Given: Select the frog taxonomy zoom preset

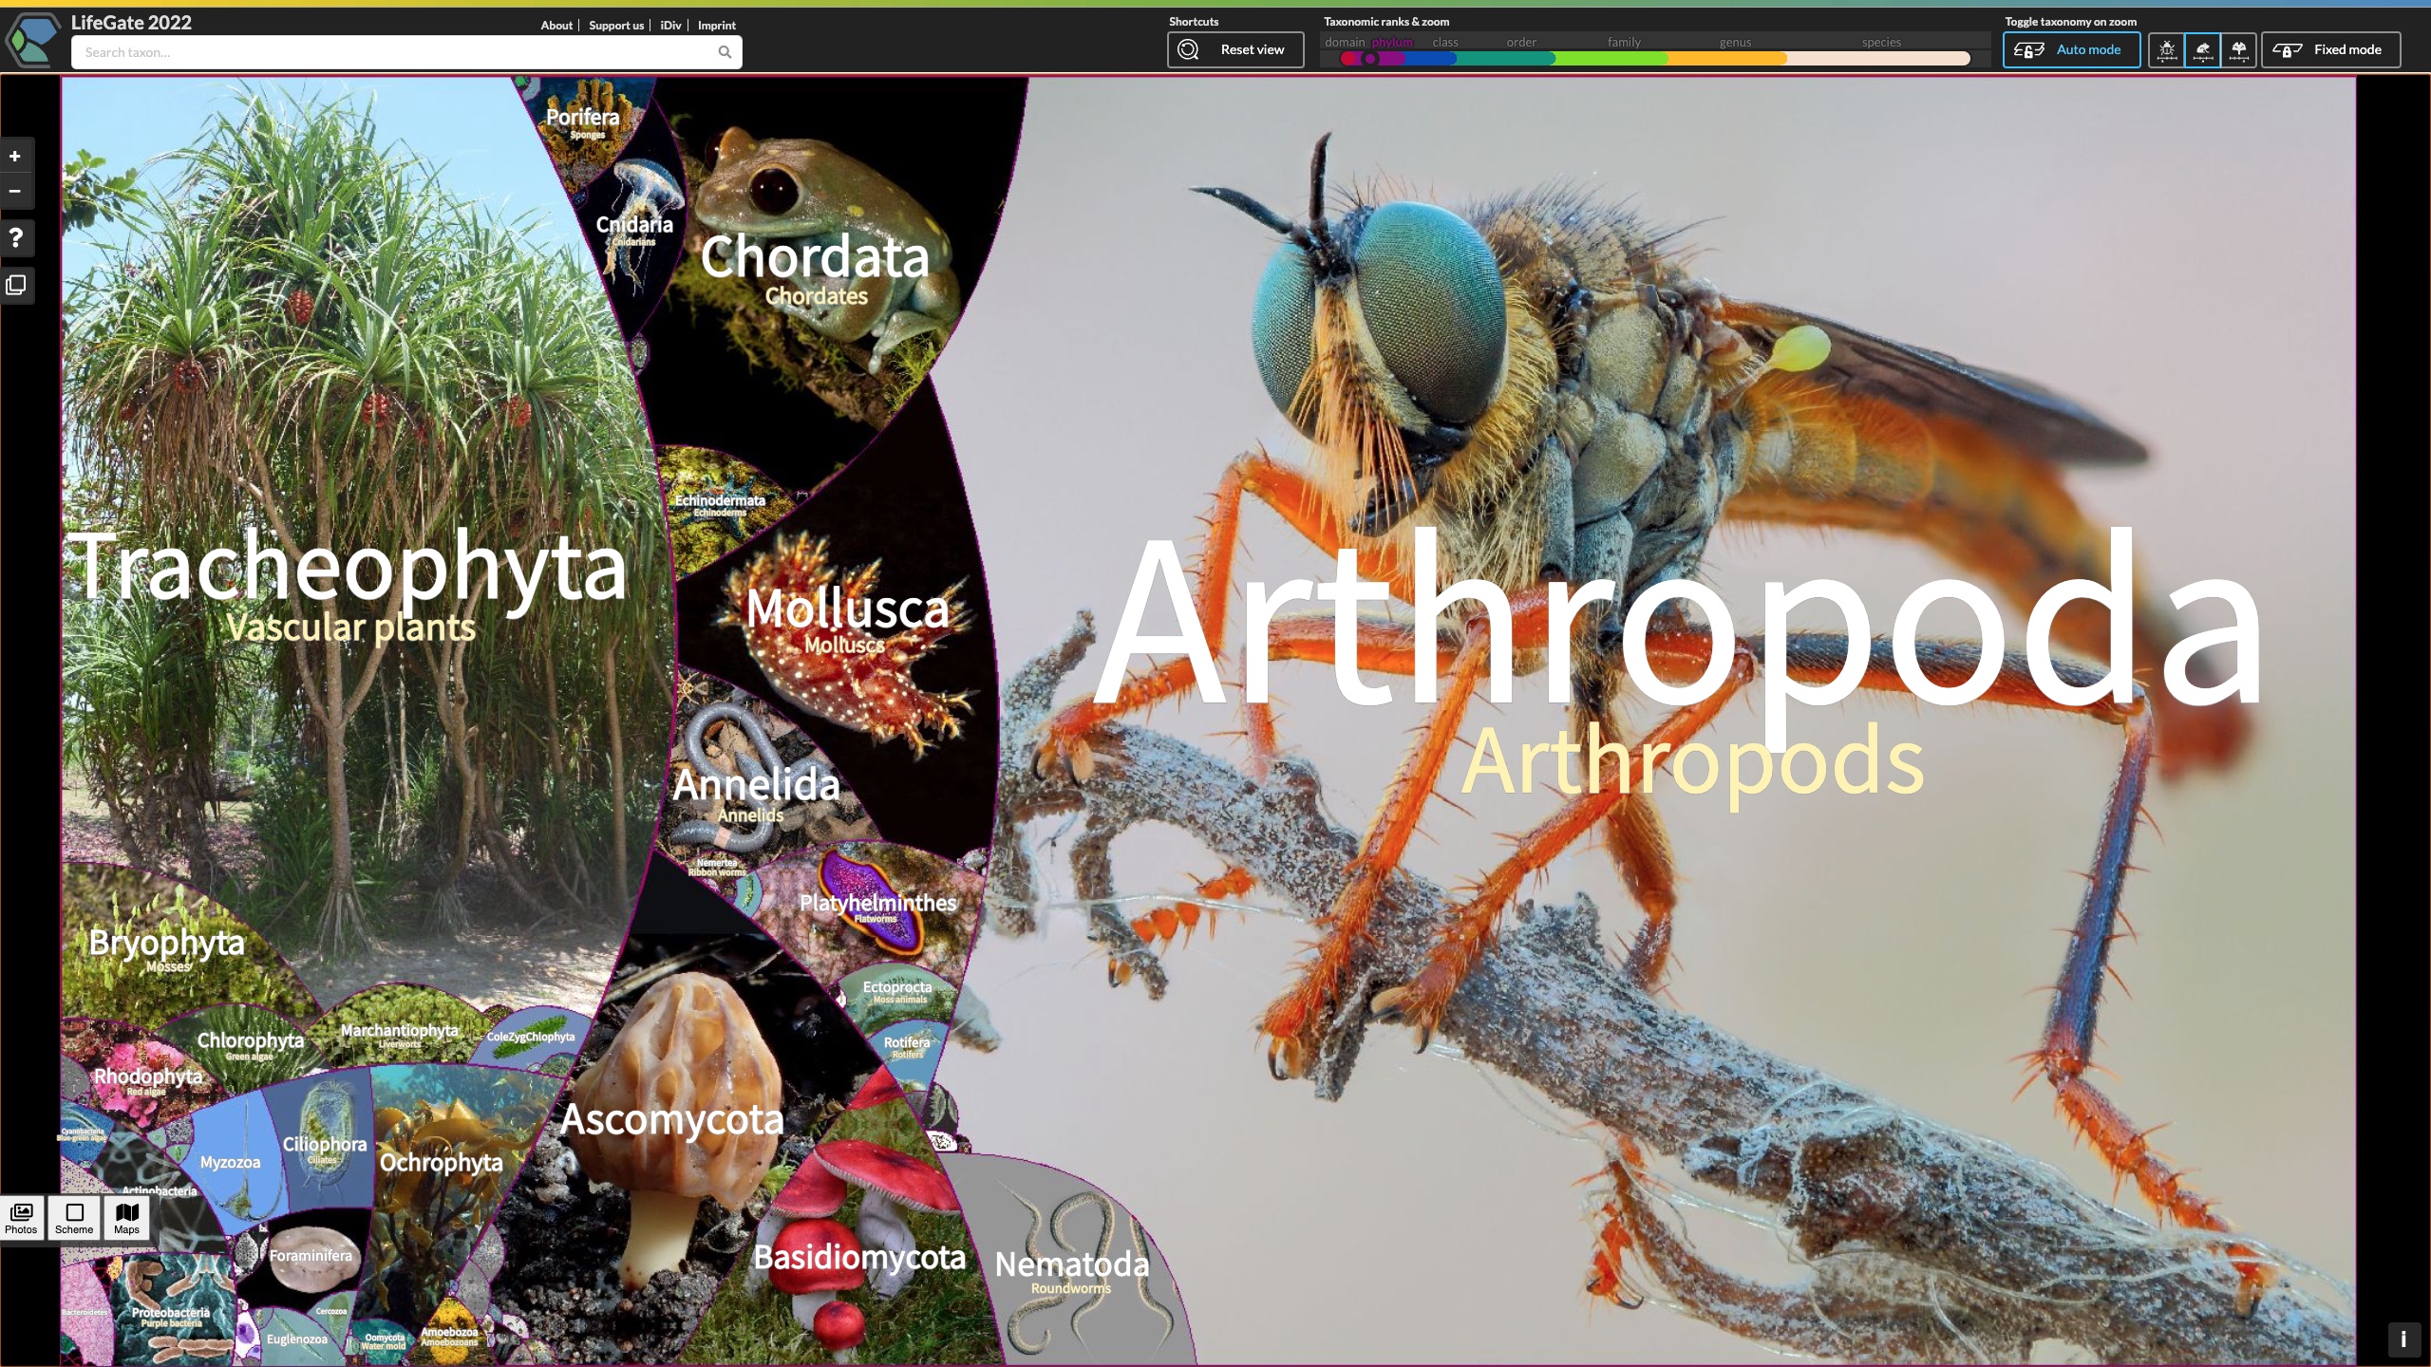Looking at the screenshot, I should click(x=2202, y=50).
